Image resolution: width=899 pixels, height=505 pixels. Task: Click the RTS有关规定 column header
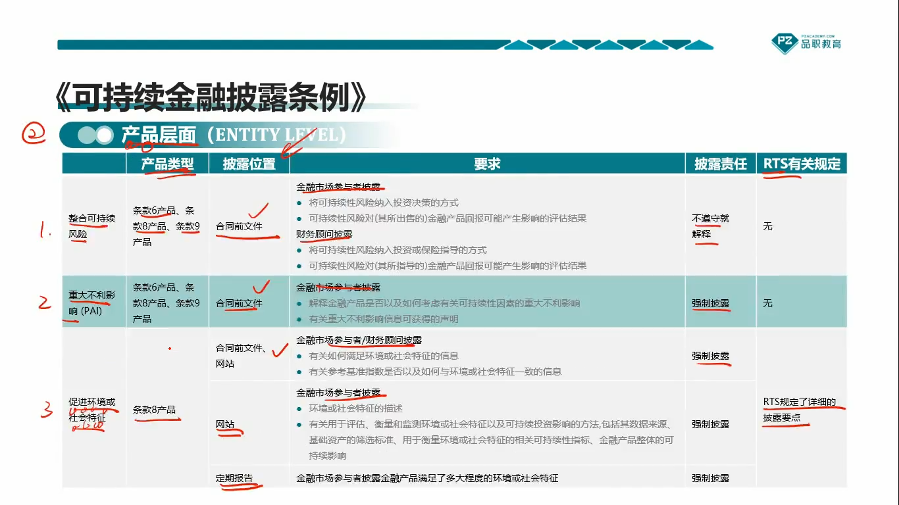point(802,164)
